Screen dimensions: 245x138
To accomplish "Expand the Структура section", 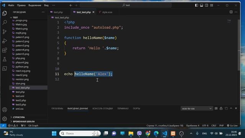I will point(28,117).
